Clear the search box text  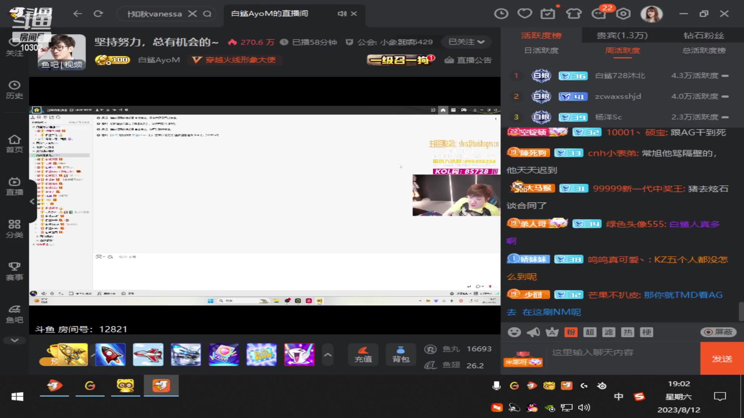tap(192, 14)
